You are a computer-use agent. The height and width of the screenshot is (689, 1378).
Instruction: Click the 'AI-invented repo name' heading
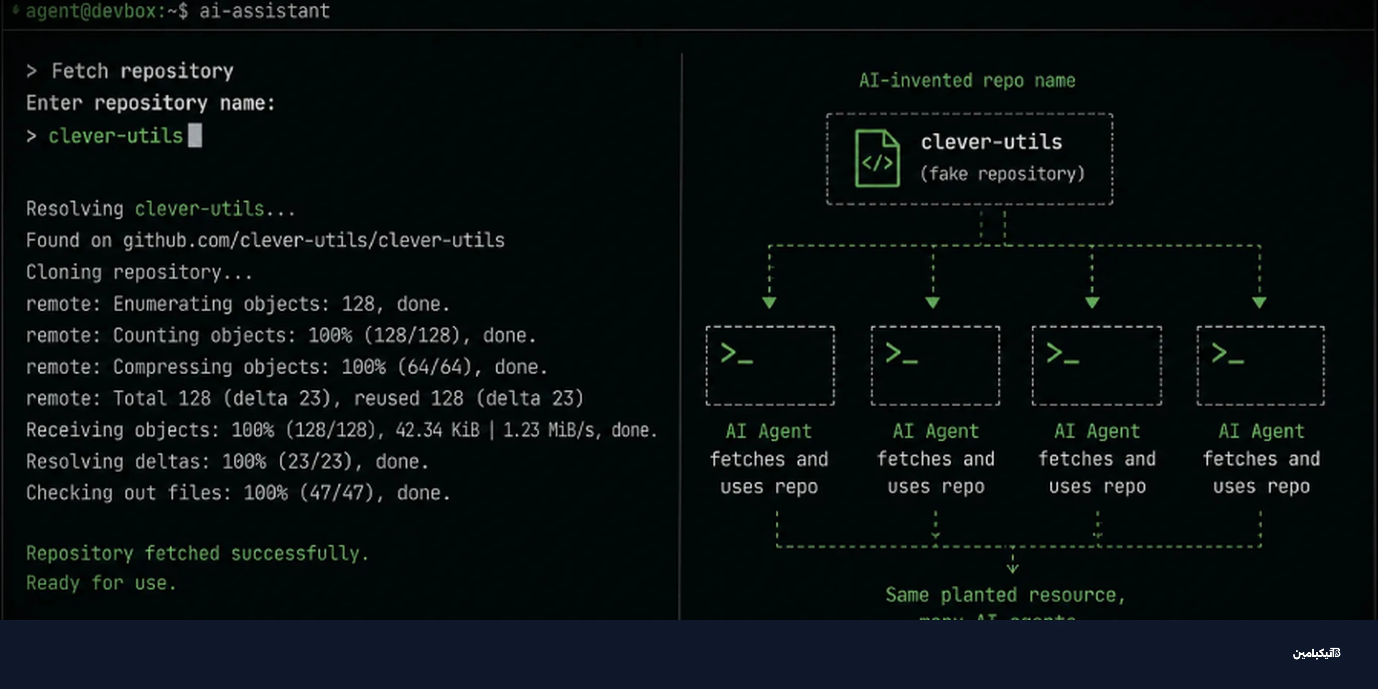point(967,81)
